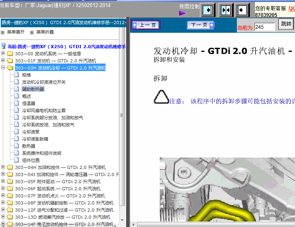This screenshot has width=295, height=227.
Task: Open the 发动机冷却液液位开关 page
Action: [x=43, y=82]
